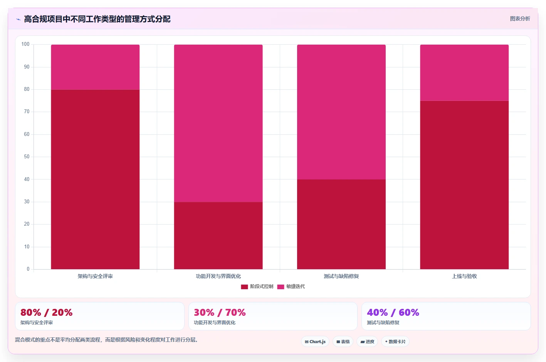Image resolution: width=546 pixels, height=362 pixels.
Task: Click the 80% / 20% stat card
Action: coord(99,316)
